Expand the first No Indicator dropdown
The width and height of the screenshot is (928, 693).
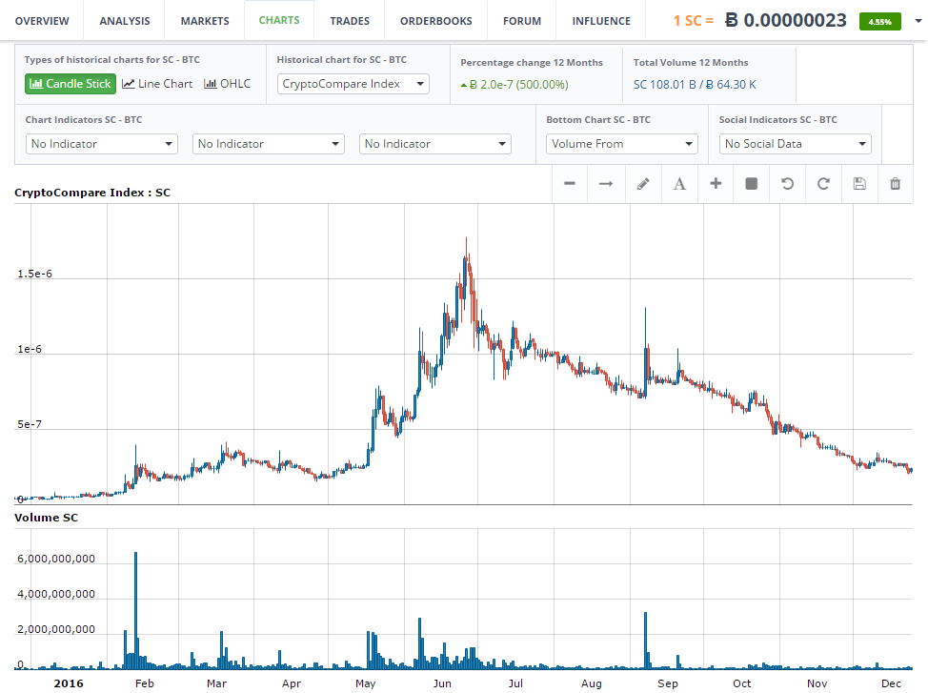tap(102, 144)
